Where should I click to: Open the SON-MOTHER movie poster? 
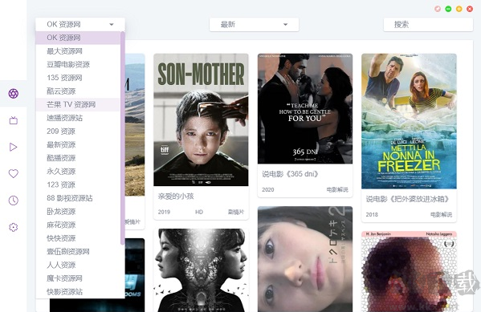[201, 120]
